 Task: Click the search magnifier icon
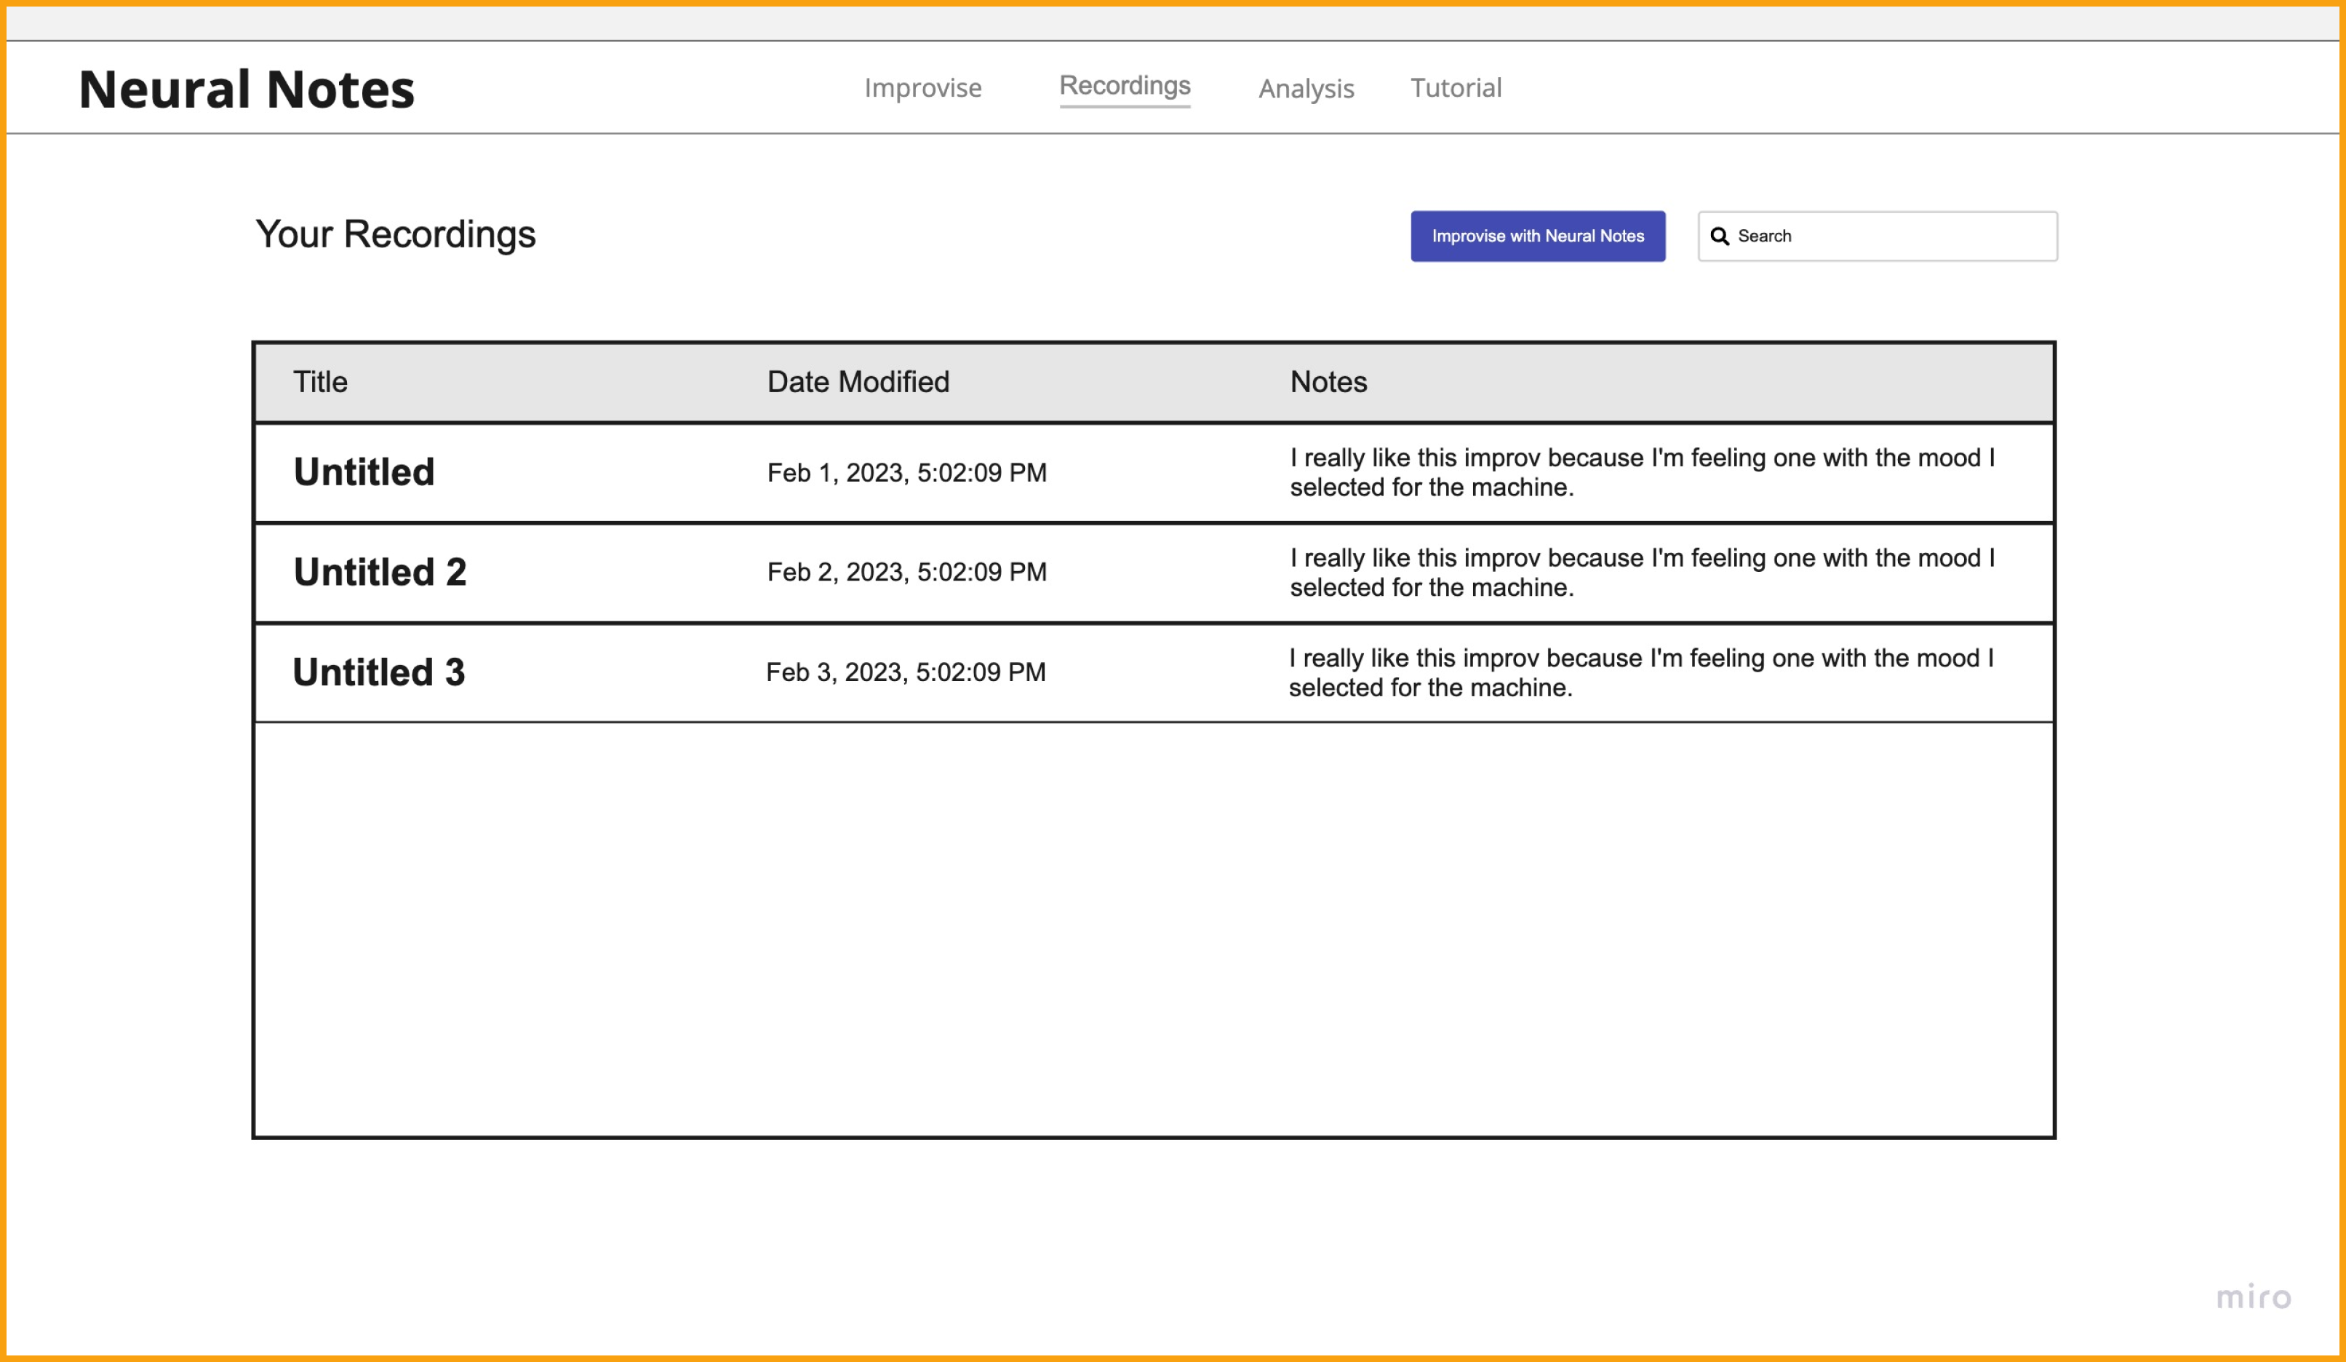1720,236
